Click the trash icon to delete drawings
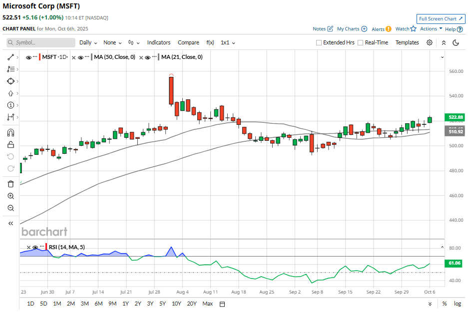The image size is (470, 323). (10, 184)
